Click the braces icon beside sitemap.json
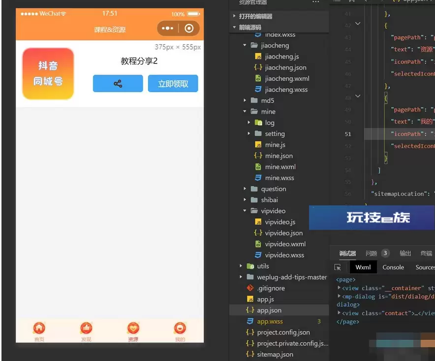This screenshot has height=361, width=435. [250, 354]
